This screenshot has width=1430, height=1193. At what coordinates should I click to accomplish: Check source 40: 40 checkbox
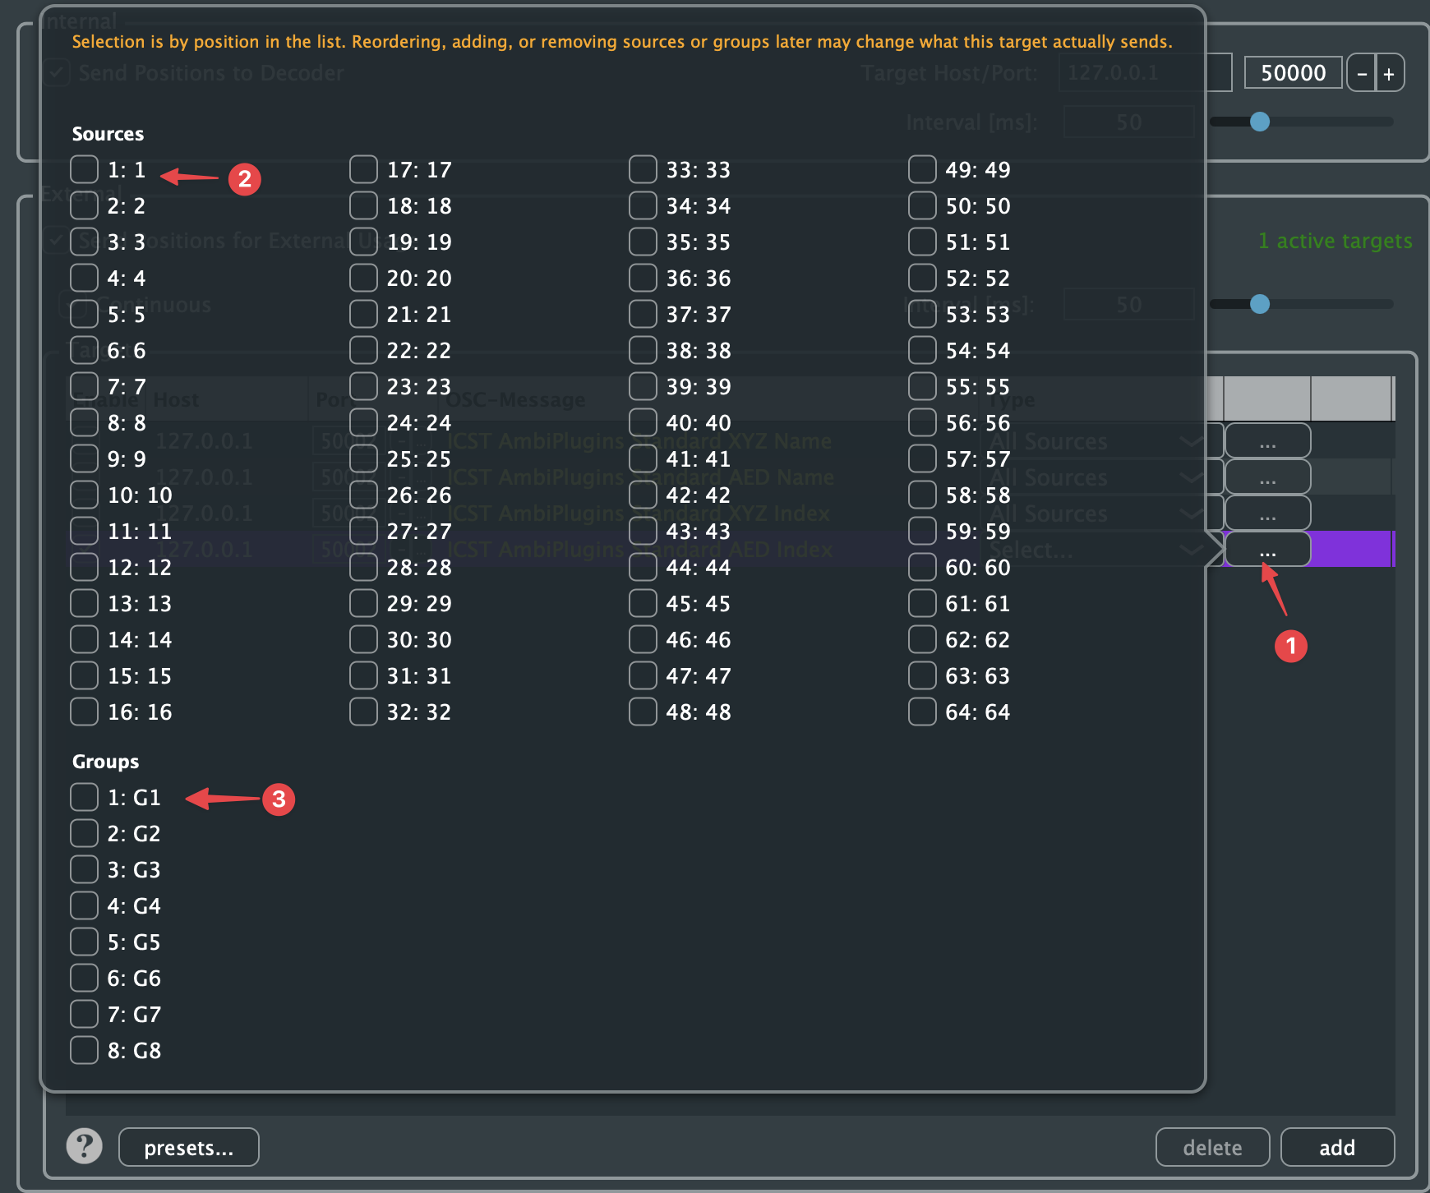click(643, 422)
